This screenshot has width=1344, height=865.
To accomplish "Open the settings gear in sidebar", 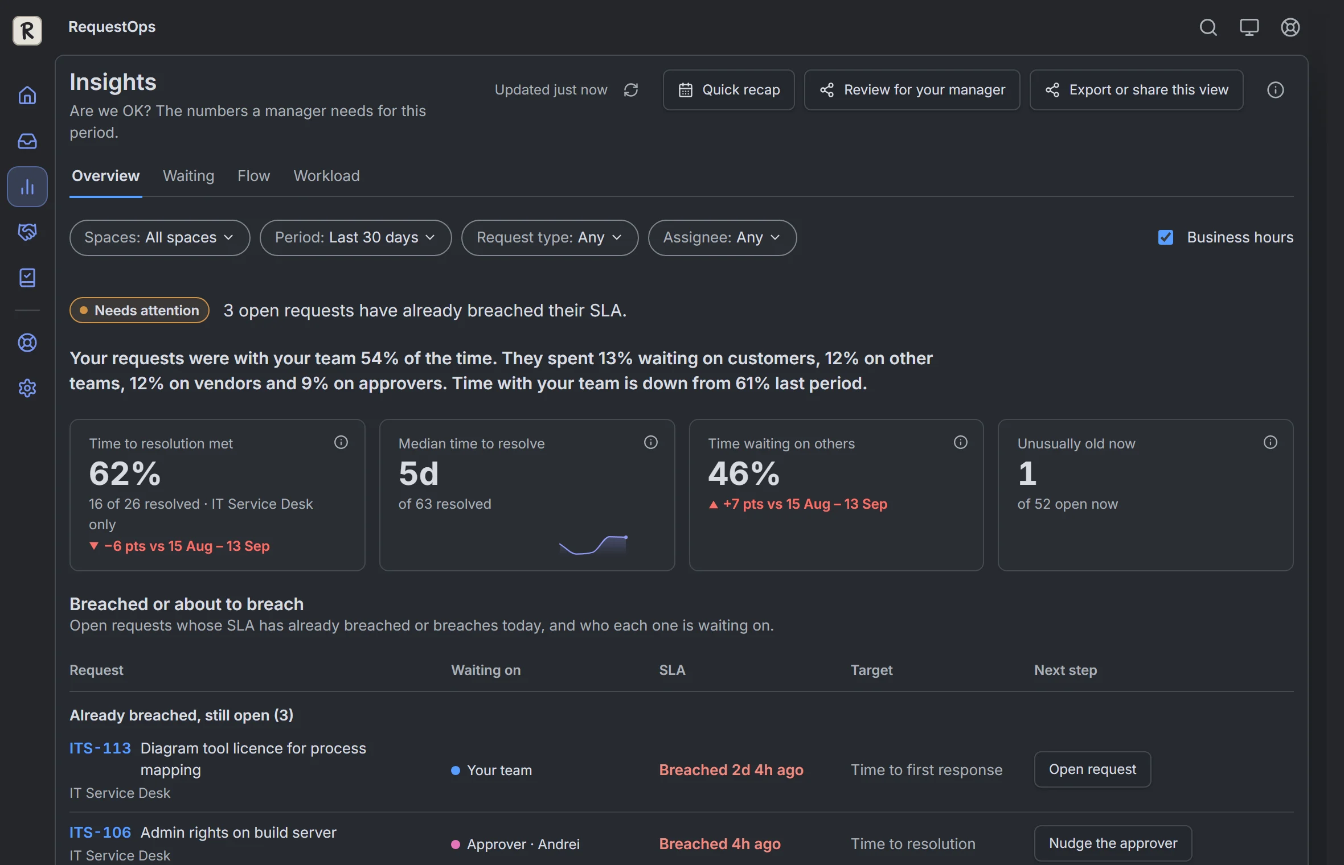I will 27,388.
